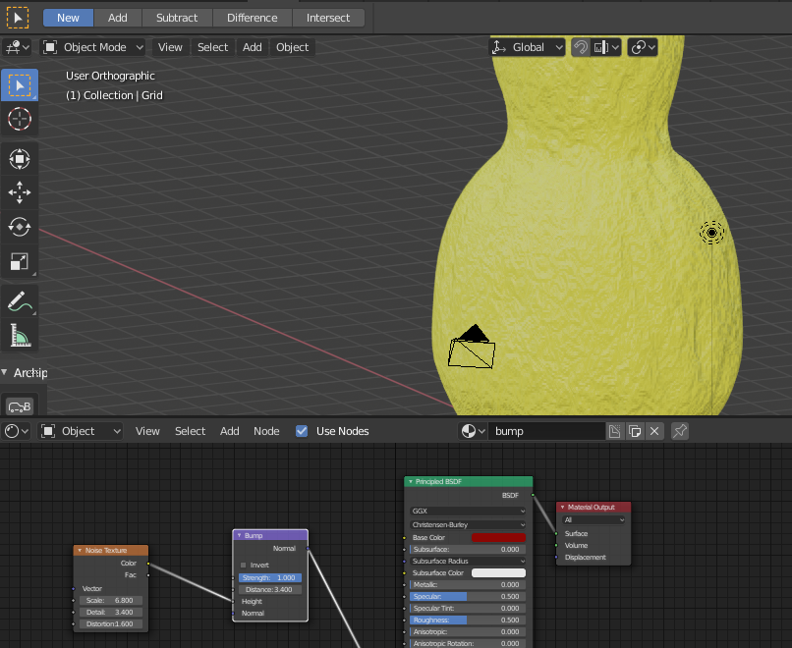Browse materials with the sphere icon

click(474, 431)
